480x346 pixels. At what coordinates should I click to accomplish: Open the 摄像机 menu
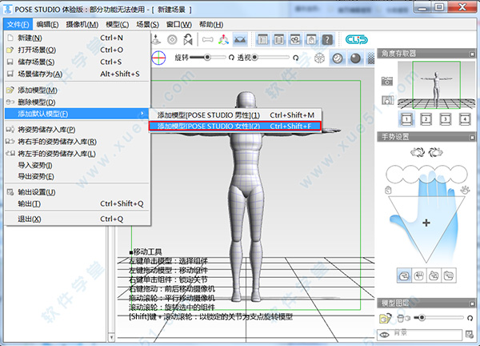(x=83, y=25)
